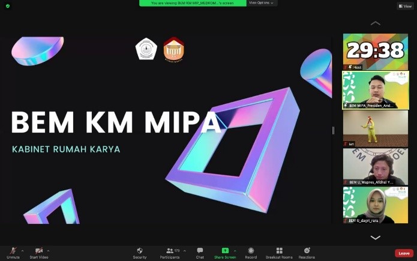Viewport: 417px width, 261px height.
Task: Start Video with the camera icon
Action: (39, 251)
